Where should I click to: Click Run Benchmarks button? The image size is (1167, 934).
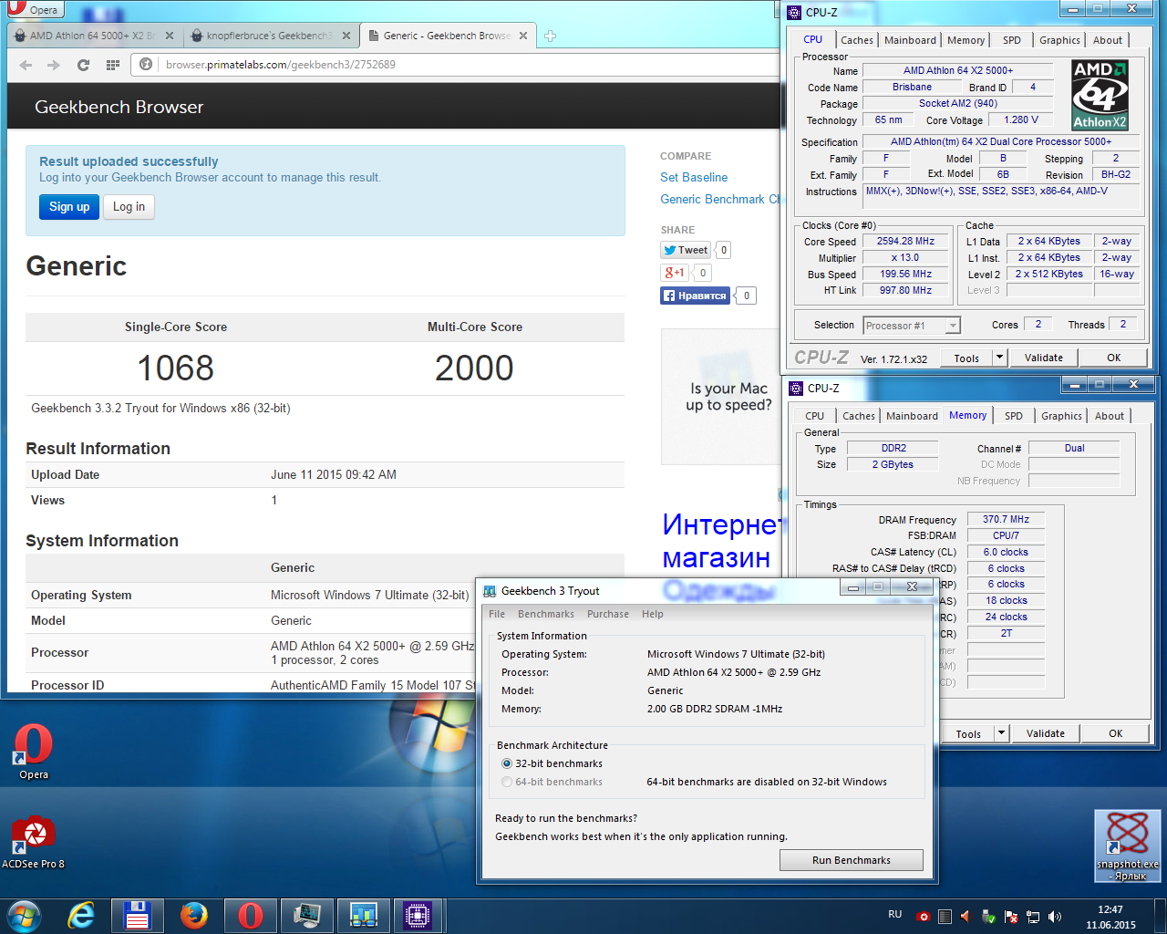pyautogui.click(x=852, y=860)
